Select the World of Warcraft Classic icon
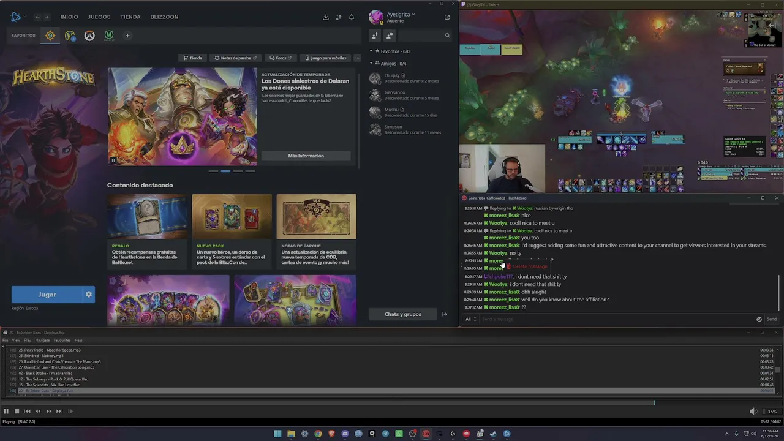Image resolution: width=784 pixels, height=441 pixels. 109,36
